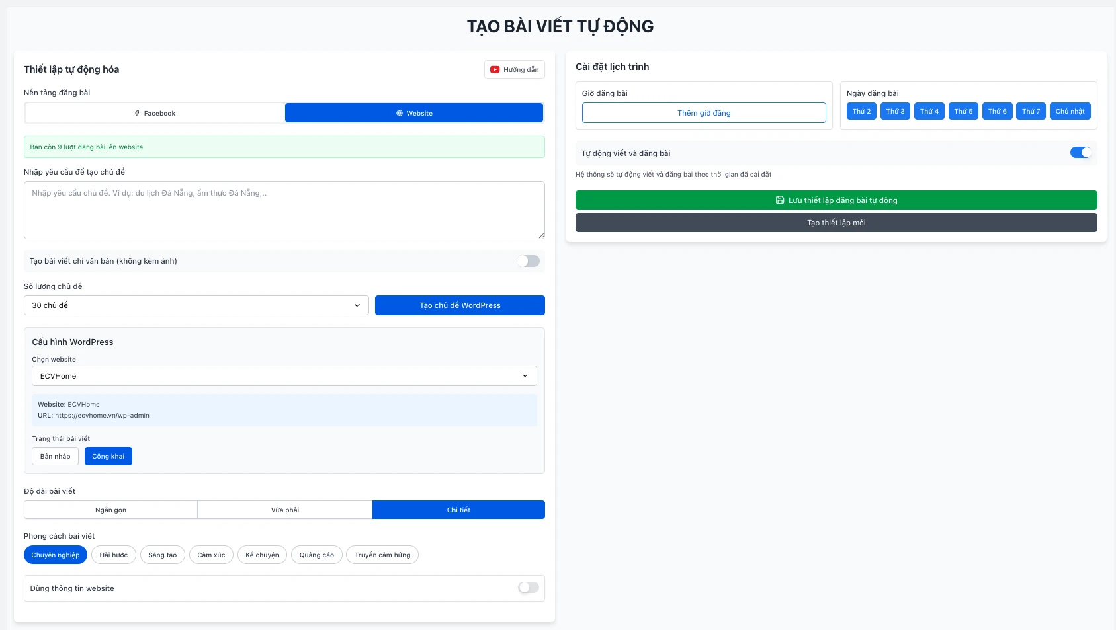Choose Công khai post status
The width and height of the screenshot is (1116, 630).
108,457
